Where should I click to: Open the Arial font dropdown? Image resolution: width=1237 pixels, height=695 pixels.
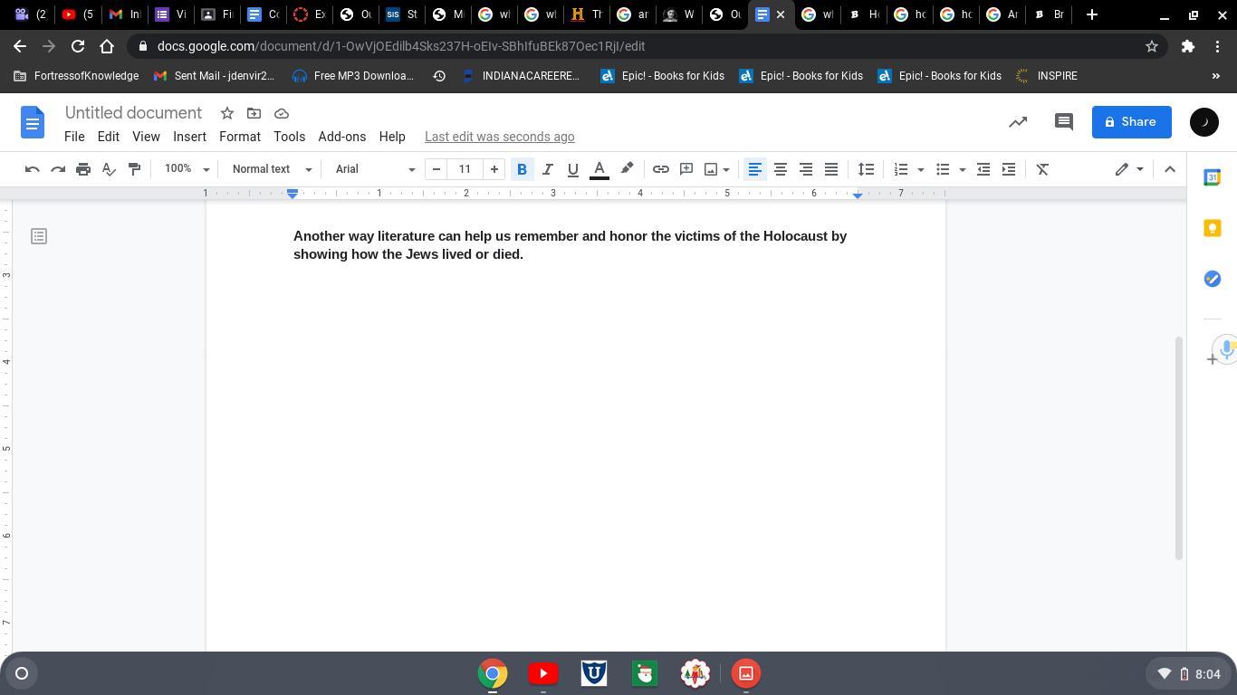[x=375, y=169]
